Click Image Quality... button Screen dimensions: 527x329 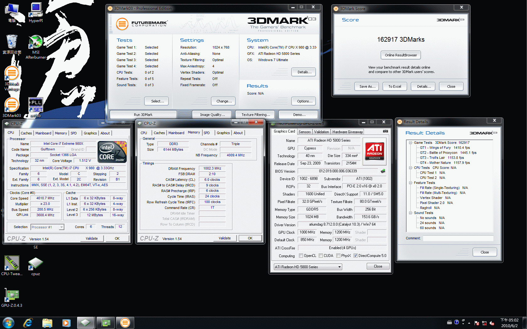[x=212, y=115]
